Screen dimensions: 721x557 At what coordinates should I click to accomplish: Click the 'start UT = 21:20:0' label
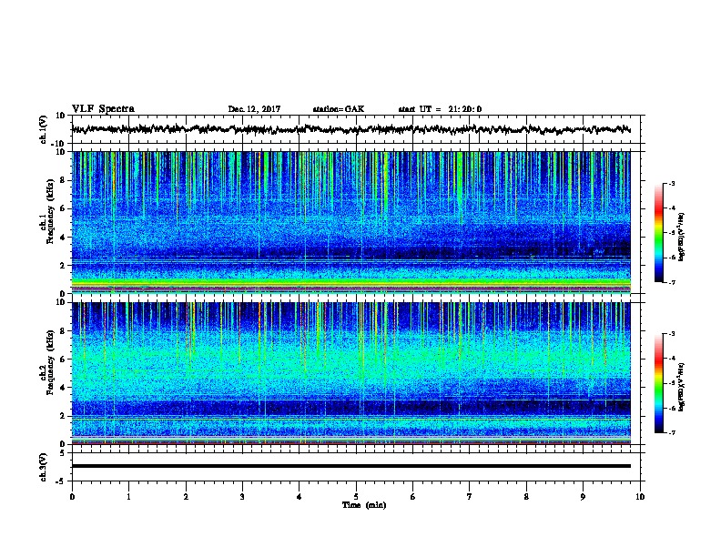pyautogui.click(x=440, y=109)
